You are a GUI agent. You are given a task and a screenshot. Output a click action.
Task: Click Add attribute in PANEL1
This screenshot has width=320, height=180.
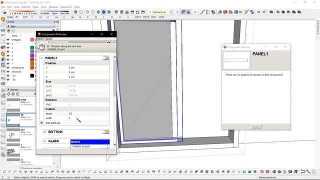(52, 123)
